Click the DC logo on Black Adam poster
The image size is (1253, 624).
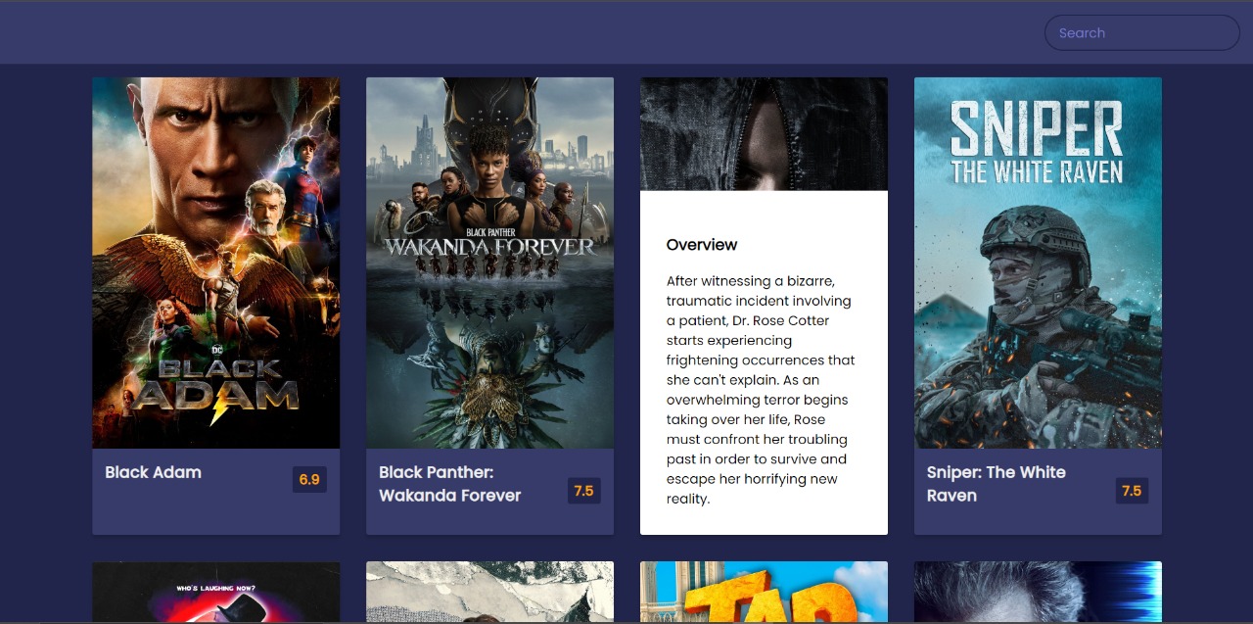point(217,349)
